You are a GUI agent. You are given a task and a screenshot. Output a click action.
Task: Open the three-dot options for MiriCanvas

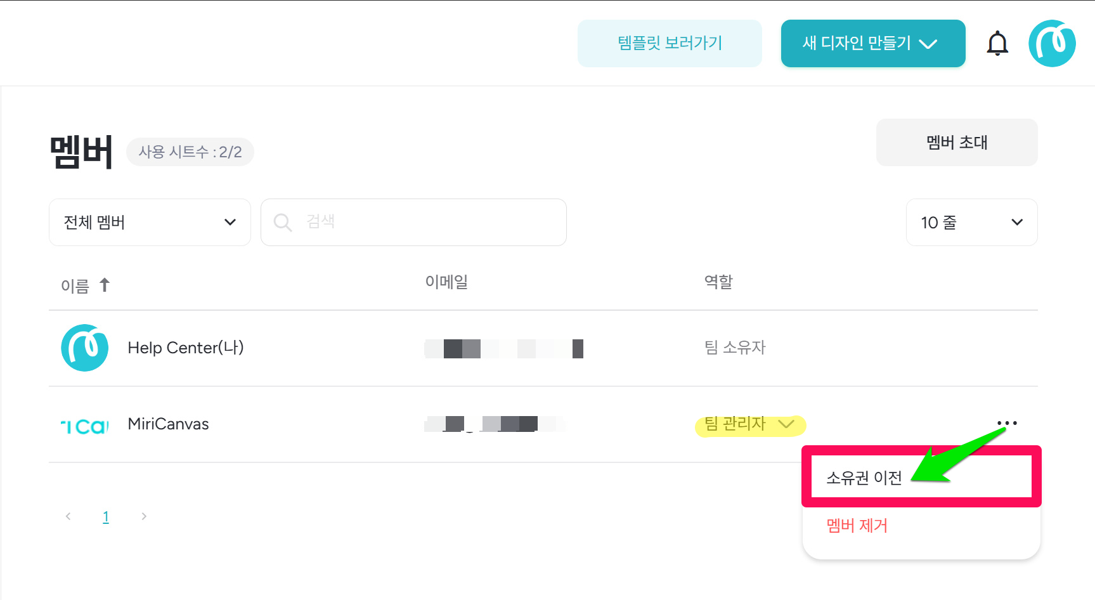[x=1007, y=423]
